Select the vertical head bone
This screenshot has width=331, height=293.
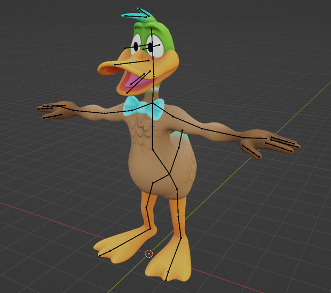click(152, 53)
